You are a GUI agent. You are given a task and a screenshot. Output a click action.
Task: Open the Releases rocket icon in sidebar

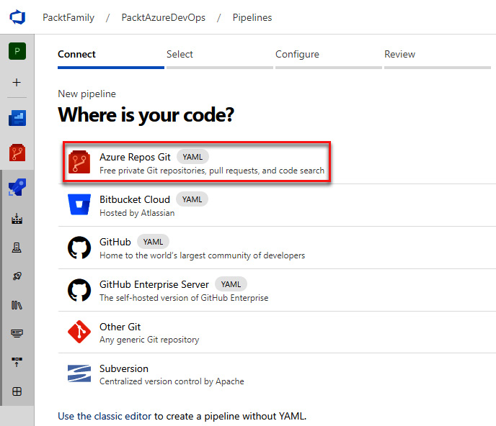17,276
